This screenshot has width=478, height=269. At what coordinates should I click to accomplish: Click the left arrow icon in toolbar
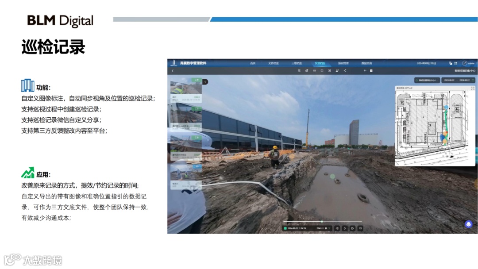[365, 71]
